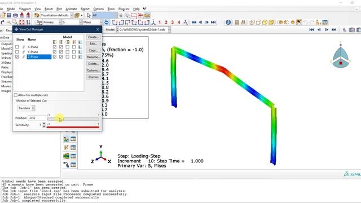Screen dimensions: 361x203
Task: Click the auto-fit view icon
Action: coord(21,23)
